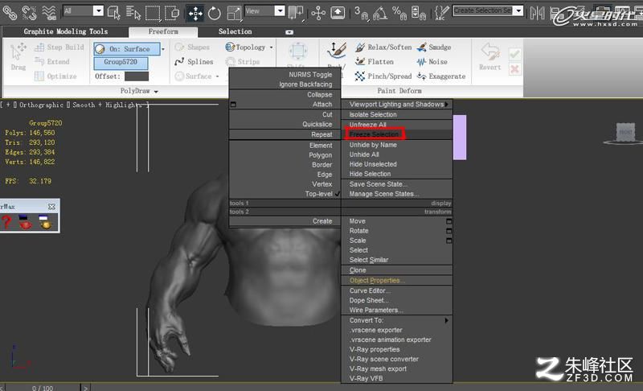
Task: Click the Select and Manipulate icon
Action: (x=318, y=13)
